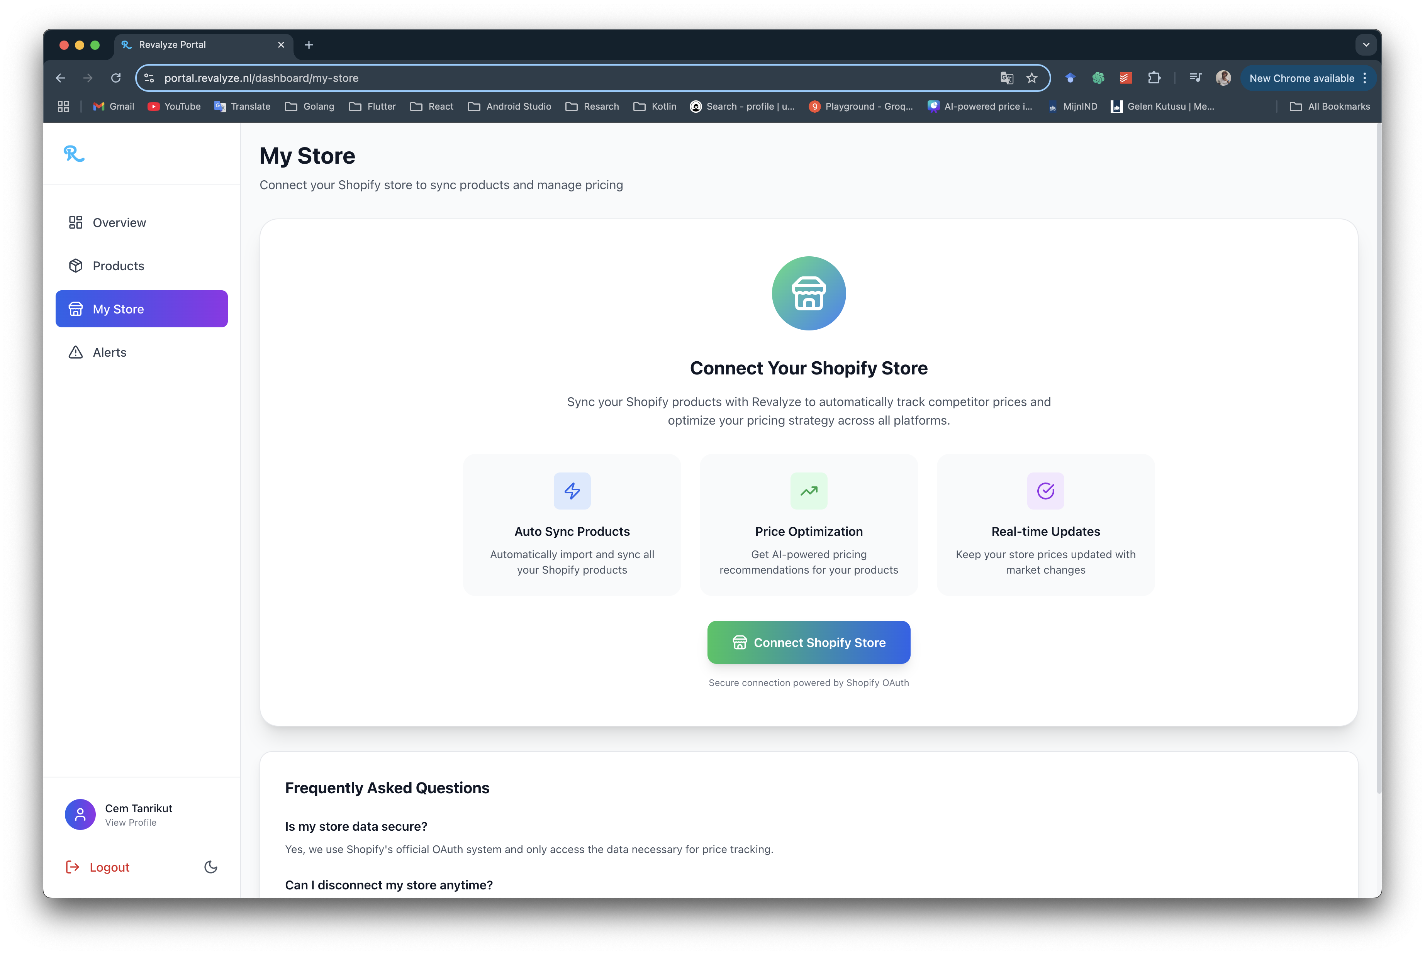Open the Alerts page
This screenshot has height=955, width=1425.
point(141,353)
